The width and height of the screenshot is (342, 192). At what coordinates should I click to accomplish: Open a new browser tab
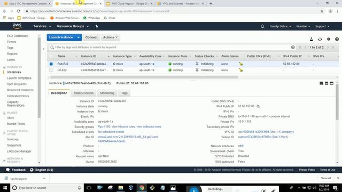(211, 4)
